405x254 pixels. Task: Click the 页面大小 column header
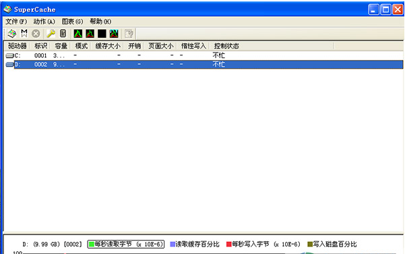160,46
